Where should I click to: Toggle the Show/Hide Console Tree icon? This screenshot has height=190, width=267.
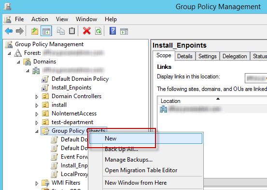click(46, 31)
